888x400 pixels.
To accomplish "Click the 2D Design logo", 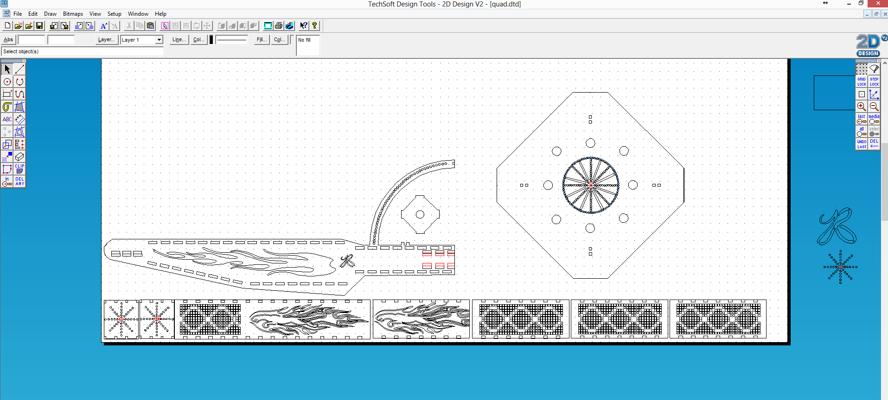I will [869, 45].
